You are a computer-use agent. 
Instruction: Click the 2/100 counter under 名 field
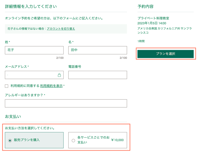tap(123, 58)
